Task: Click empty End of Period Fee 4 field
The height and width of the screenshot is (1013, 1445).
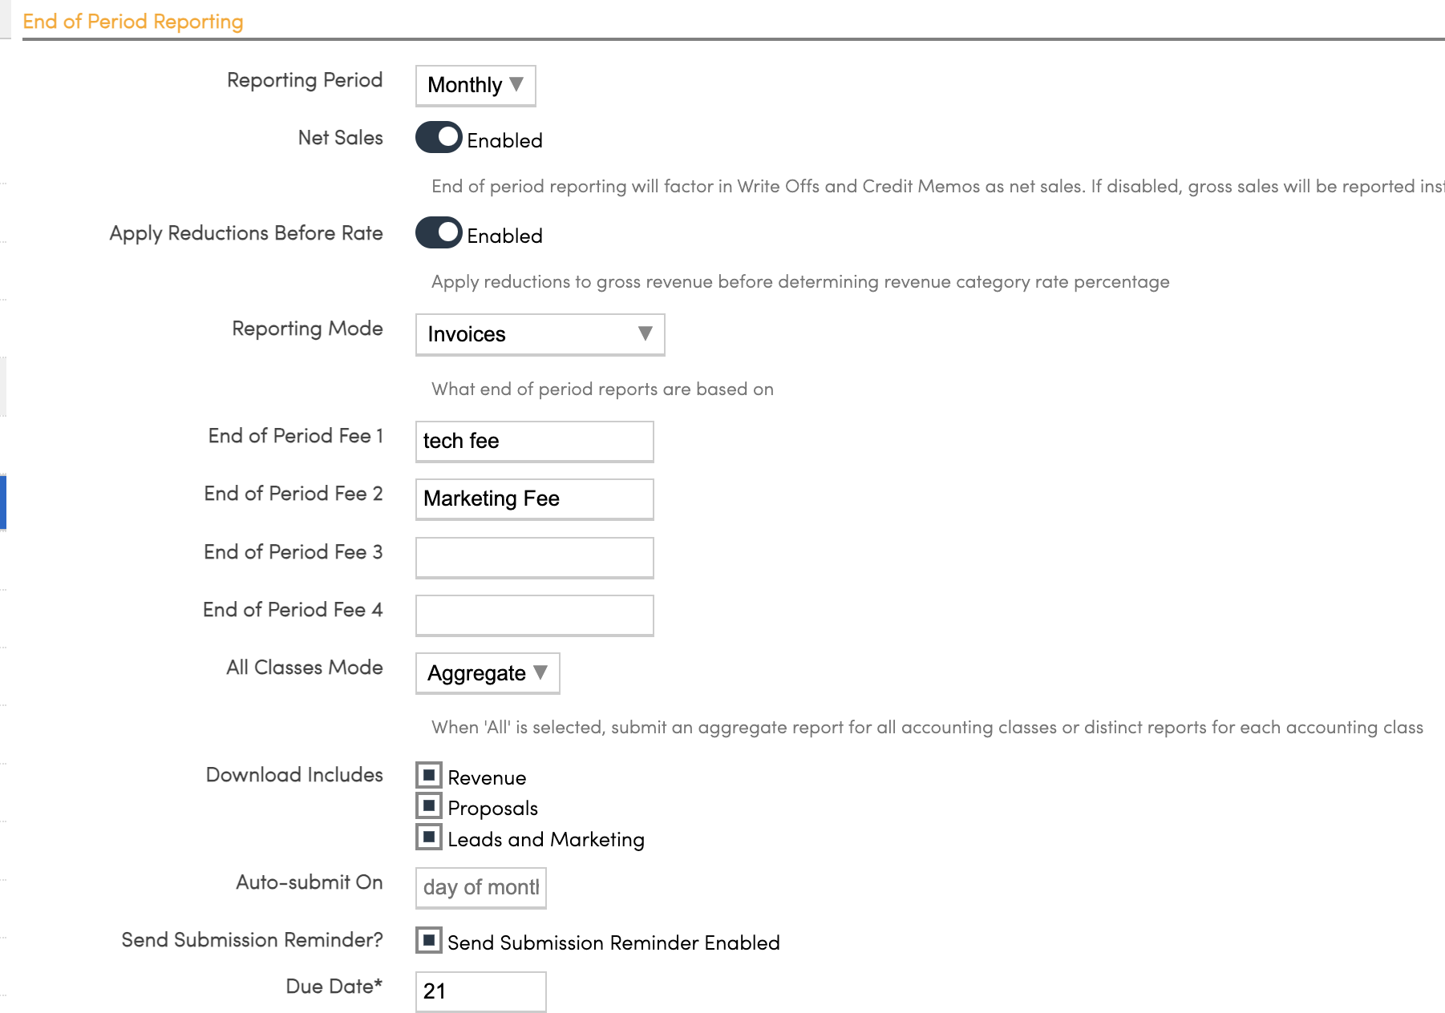Action: 534,615
